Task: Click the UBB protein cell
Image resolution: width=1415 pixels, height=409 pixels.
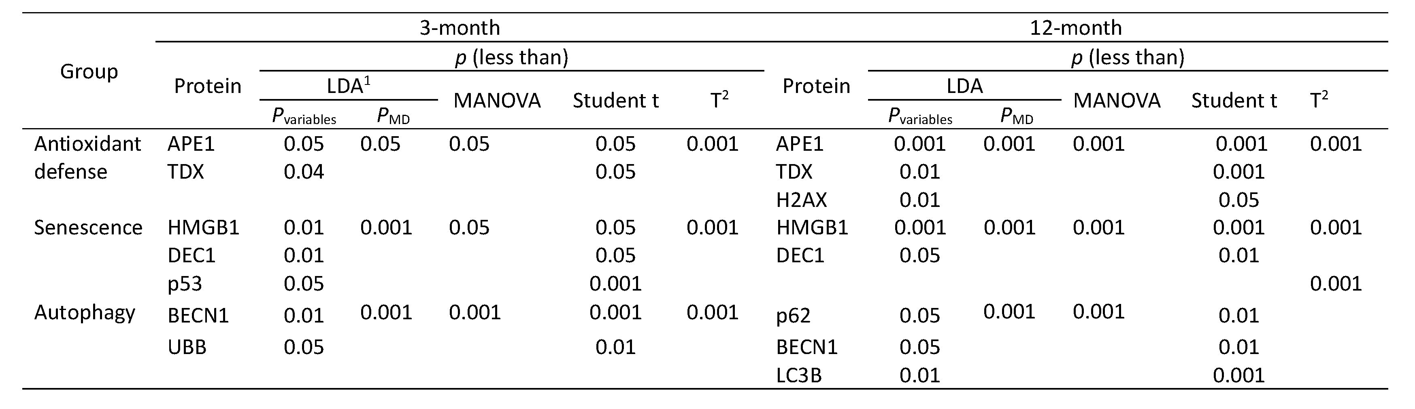Action: (x=187, y=347)
